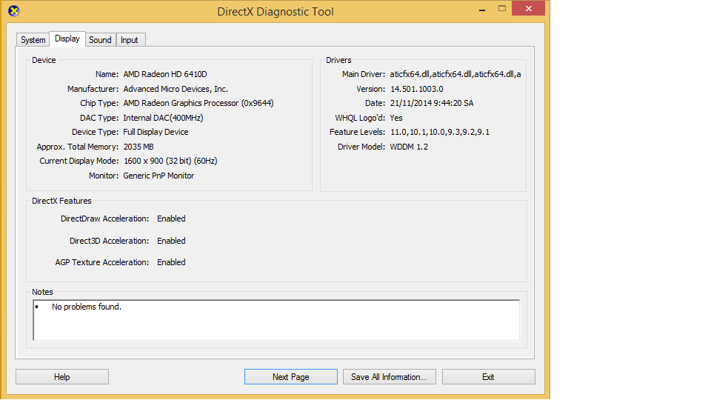Click the 'Drivers' group heading
The width and height of the screenshot is (711, 400).
pyautogui.click(x=338, y=60)
